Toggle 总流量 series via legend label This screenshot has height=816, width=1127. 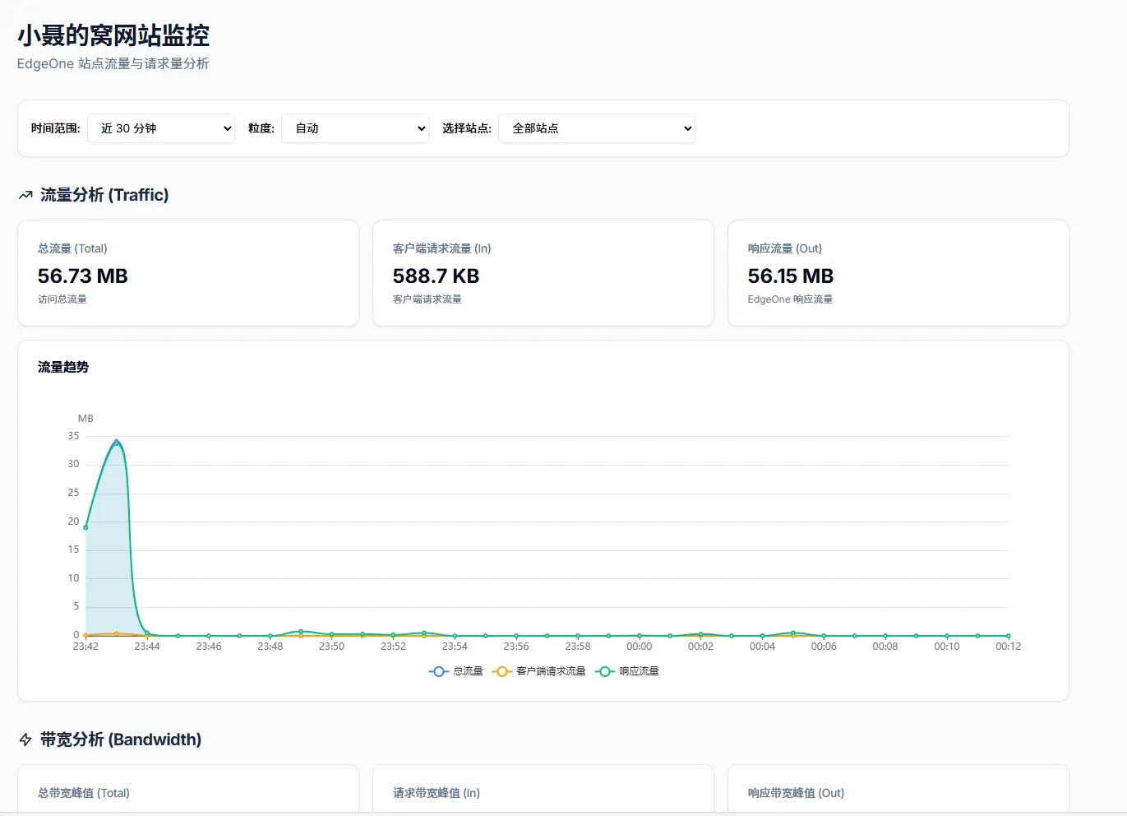pos(468,671)
